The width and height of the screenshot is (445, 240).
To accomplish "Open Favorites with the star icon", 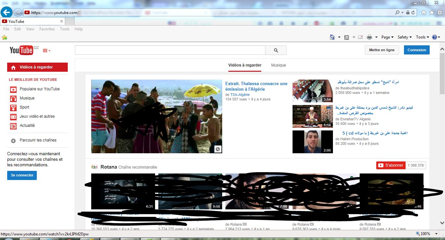I will point(432,13).
